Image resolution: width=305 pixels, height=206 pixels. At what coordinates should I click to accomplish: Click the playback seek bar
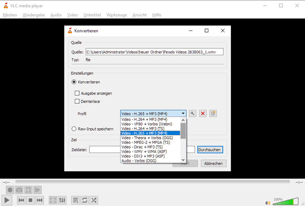[x=152, y=182]
